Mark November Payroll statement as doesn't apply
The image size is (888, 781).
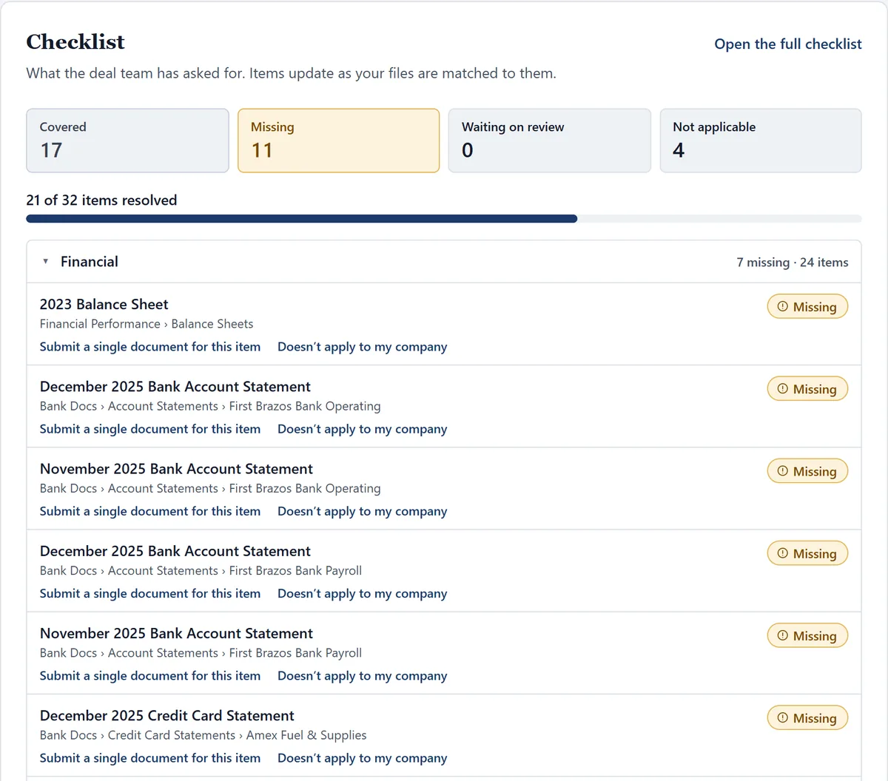pos(363,675)
